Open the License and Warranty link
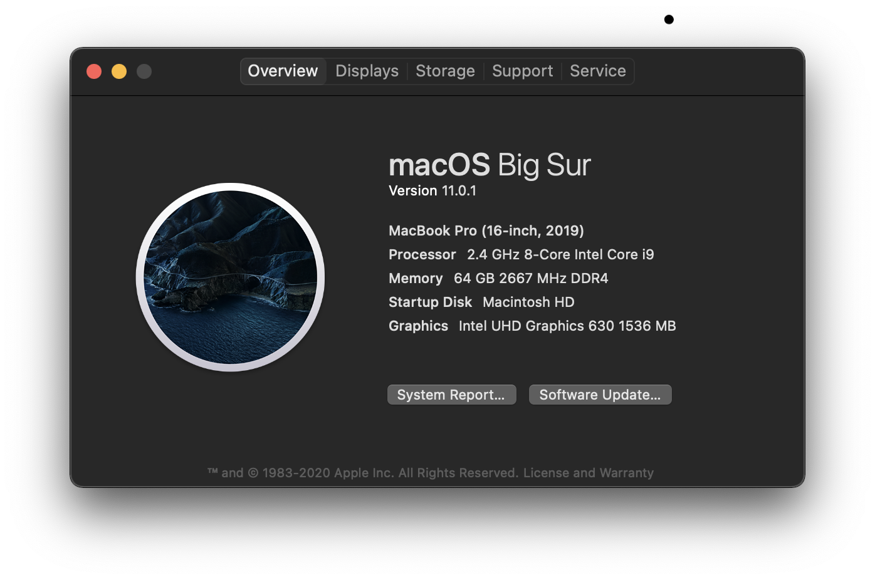The height and width of the screenshot is (580, 875). click(x=589, y=473)
